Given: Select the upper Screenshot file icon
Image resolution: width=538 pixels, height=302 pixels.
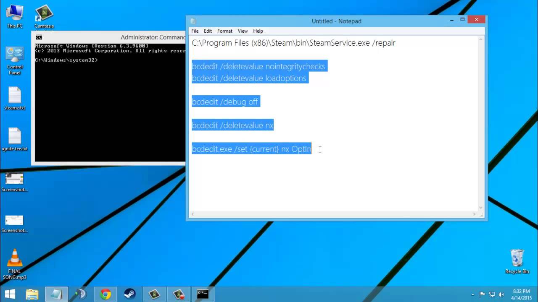Looking at the screenshot, I should pyautogui.click(x=14, y=182).
